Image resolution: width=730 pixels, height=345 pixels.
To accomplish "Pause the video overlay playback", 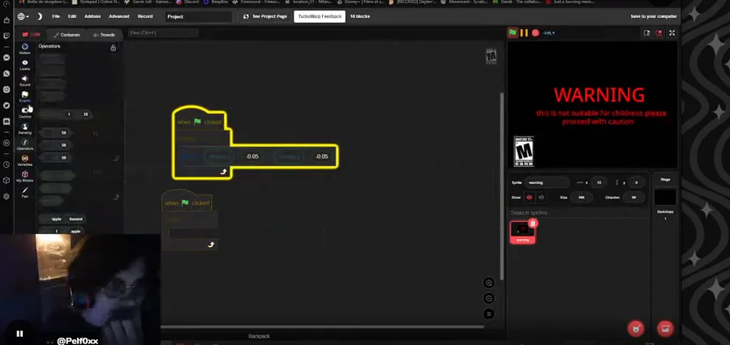I will click(x=19, y=334).
